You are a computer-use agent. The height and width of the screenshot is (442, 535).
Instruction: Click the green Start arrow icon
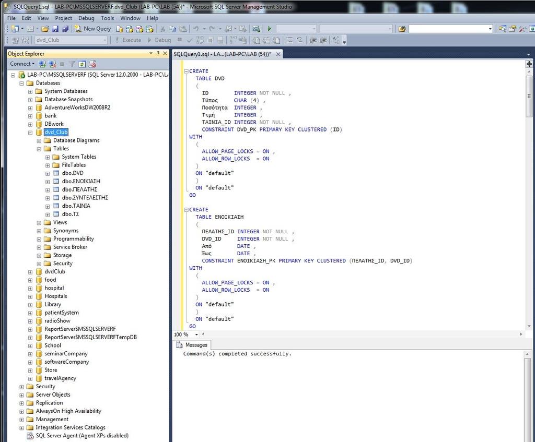(x=269, y=29)
